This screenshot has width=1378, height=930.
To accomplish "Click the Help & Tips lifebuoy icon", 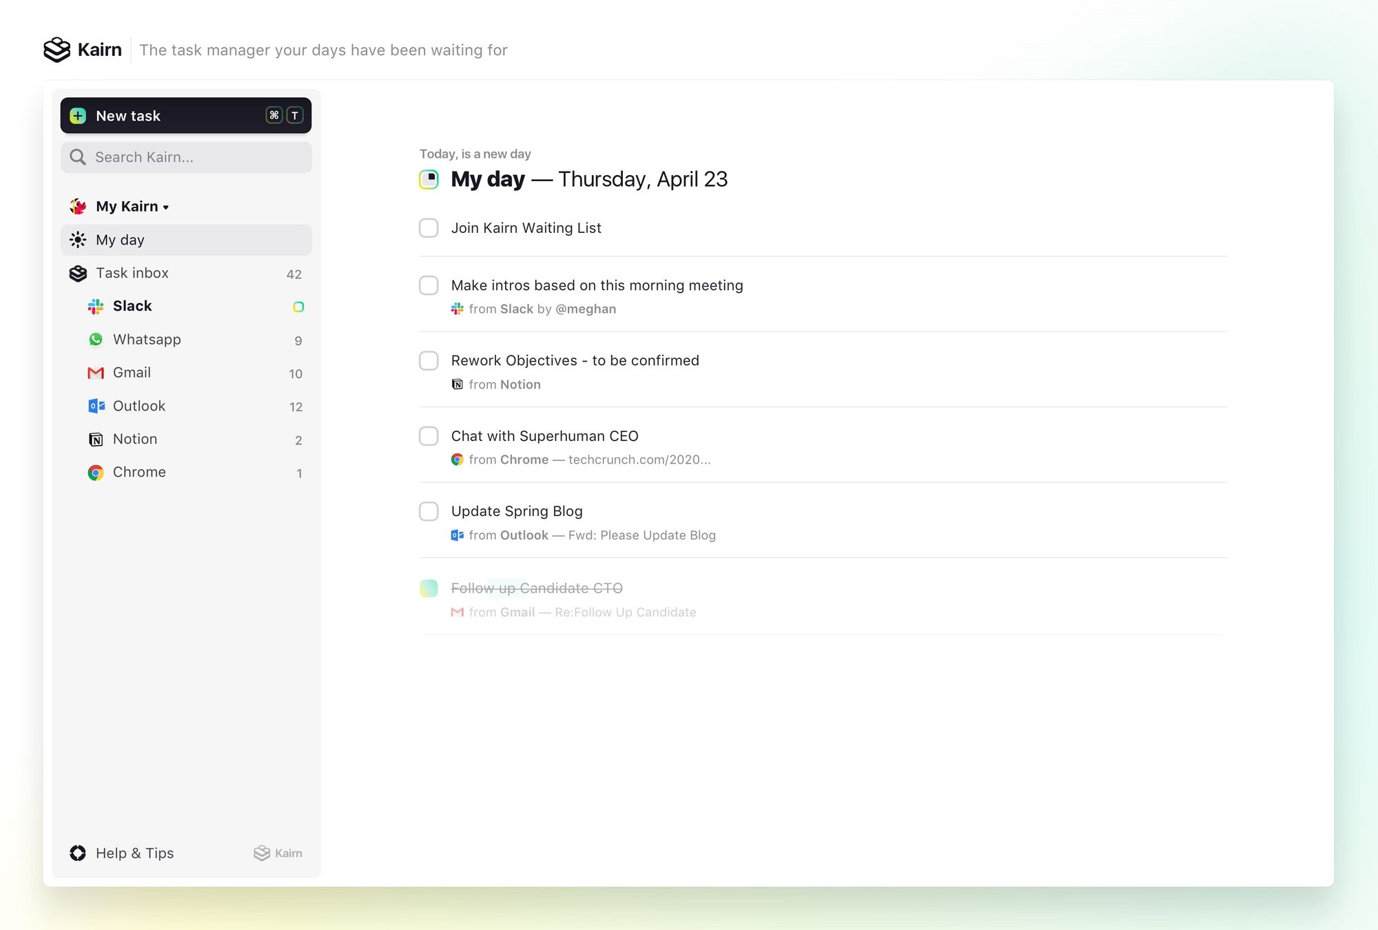I will point(78,853).
